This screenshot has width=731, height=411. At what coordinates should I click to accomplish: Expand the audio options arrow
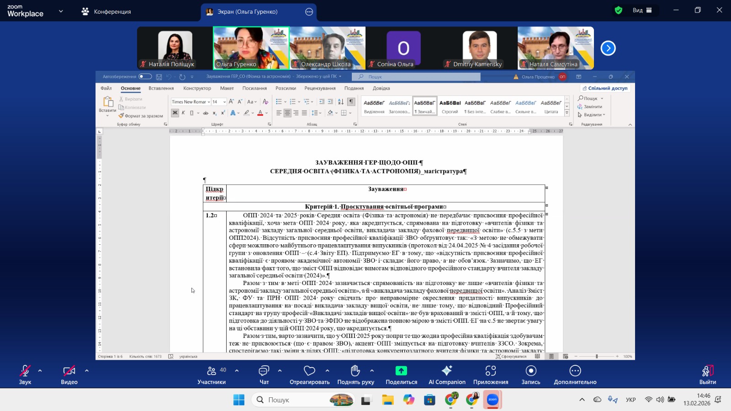point(40,371)
